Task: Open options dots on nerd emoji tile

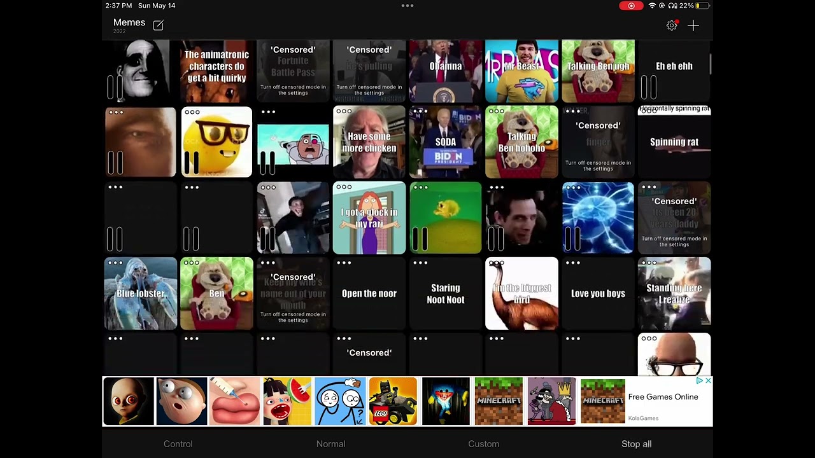Action: pos(192,112)
